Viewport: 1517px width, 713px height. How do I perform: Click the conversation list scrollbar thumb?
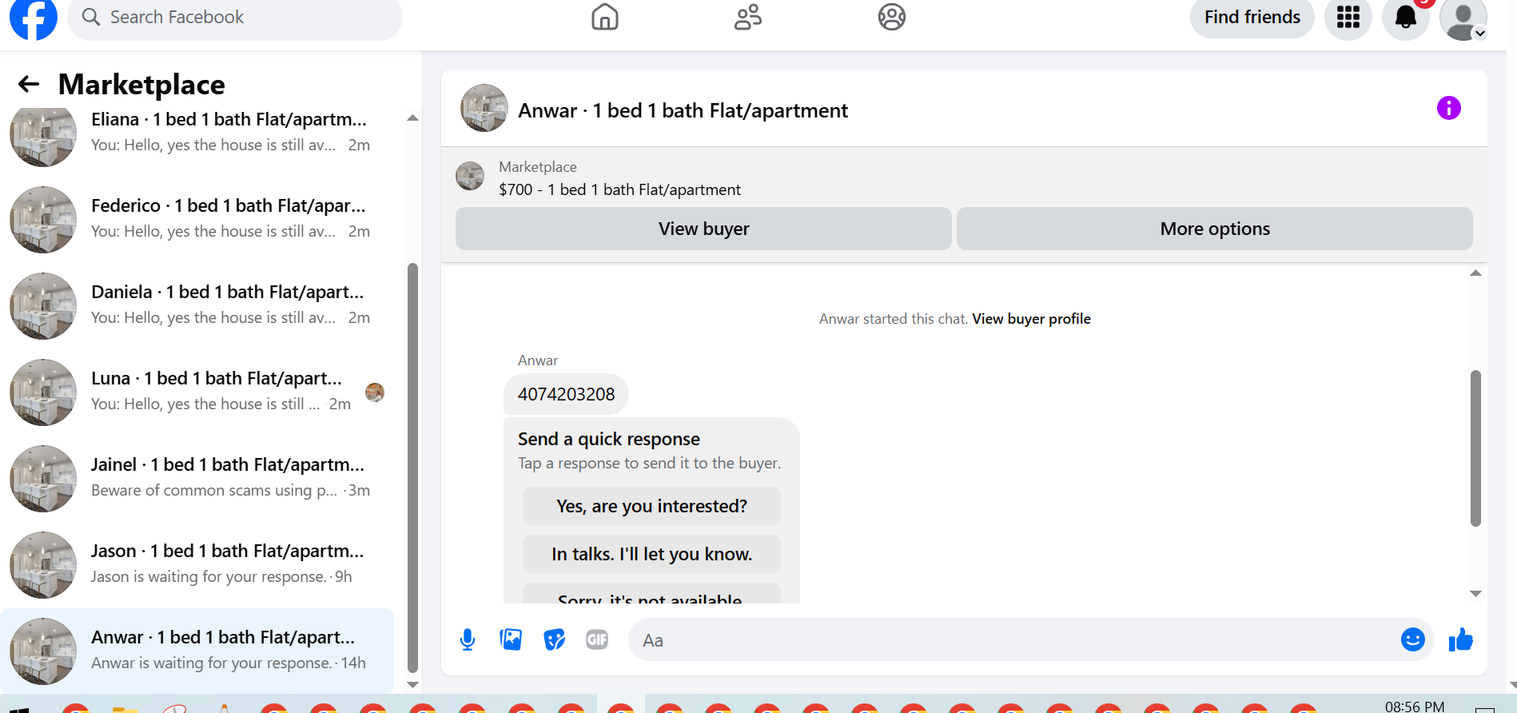(412, 468)
